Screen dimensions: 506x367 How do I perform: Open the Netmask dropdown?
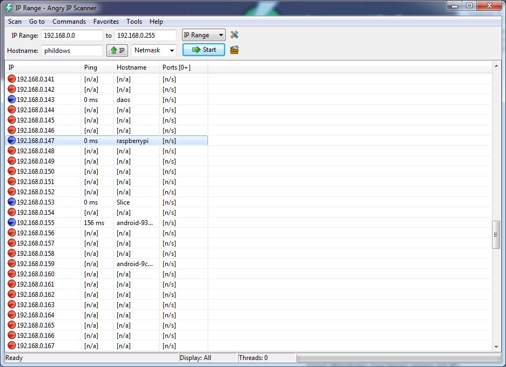point(154,50)
